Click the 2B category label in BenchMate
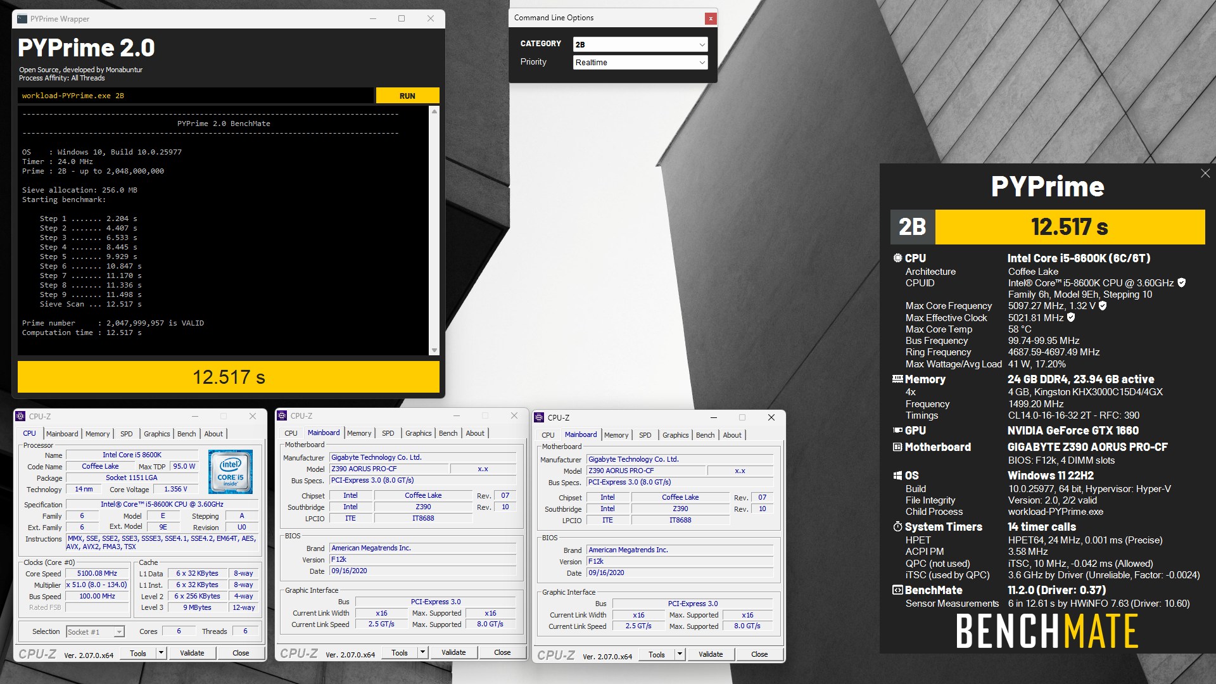Screen dimensions: 1216x684 point(913,227)
